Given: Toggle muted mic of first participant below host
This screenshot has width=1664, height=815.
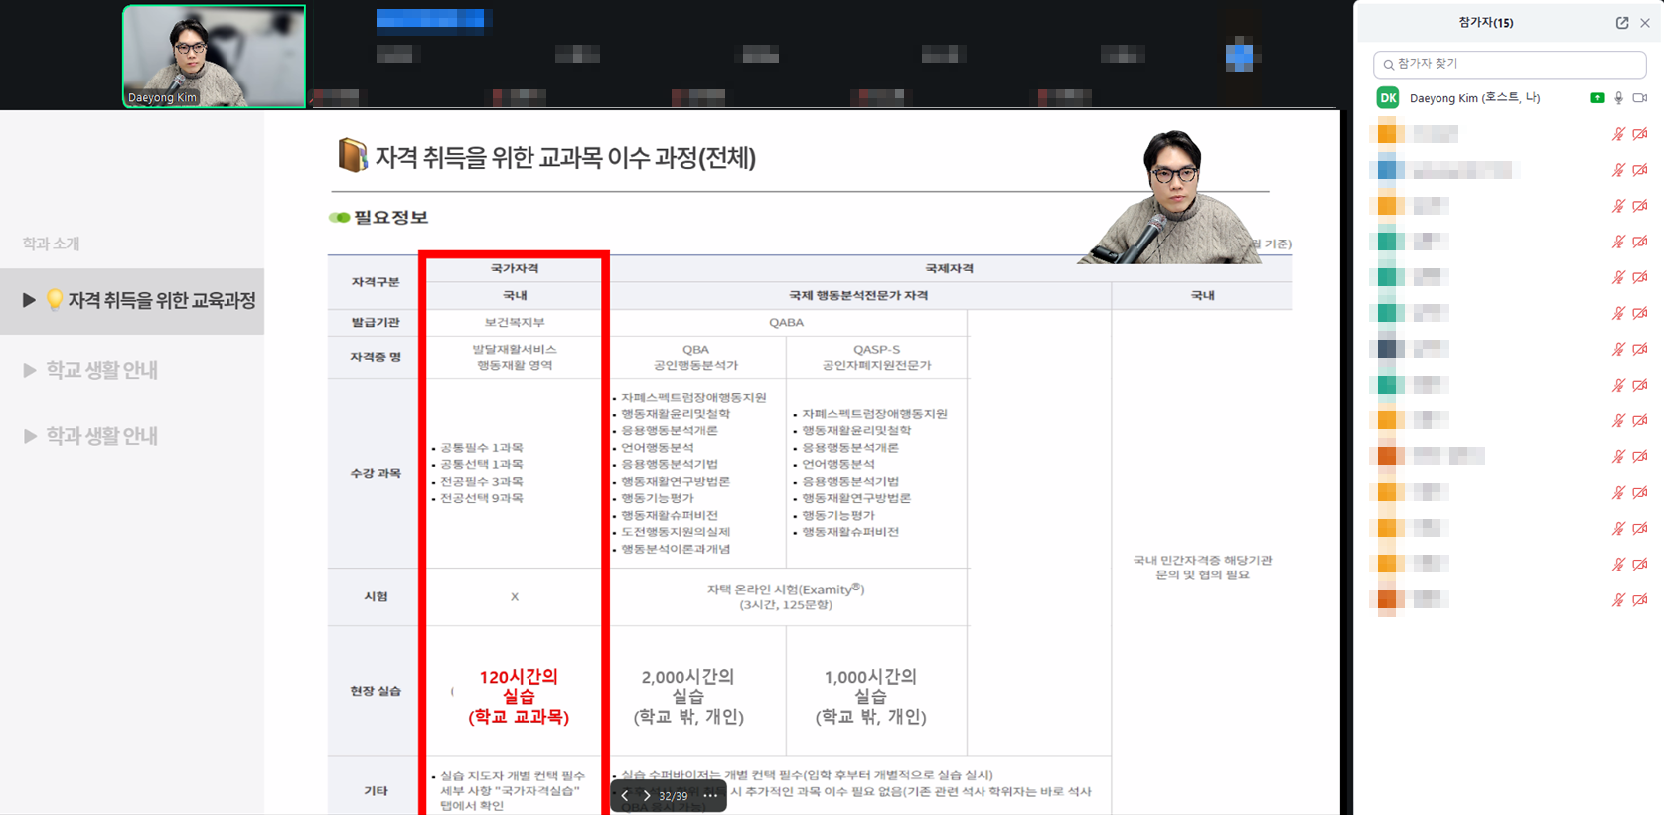Looking at the screenshot, I should coord(1618,134).
